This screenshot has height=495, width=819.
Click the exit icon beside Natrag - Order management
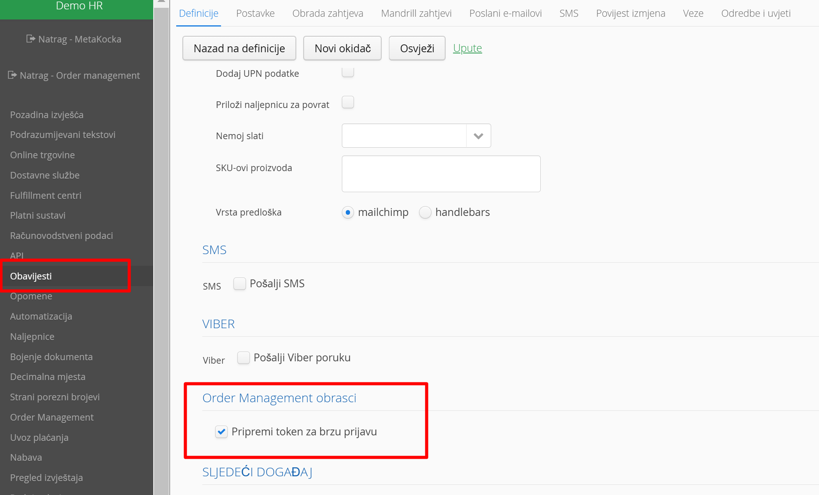(x=12, y=75)
